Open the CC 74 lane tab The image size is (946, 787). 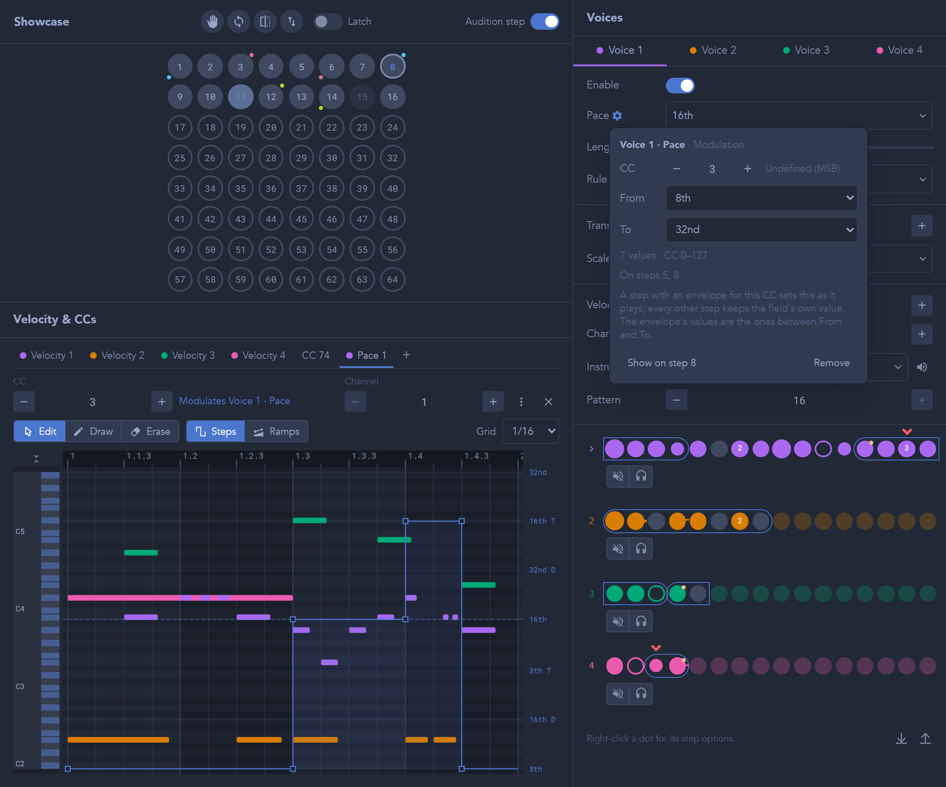point(315,355)
